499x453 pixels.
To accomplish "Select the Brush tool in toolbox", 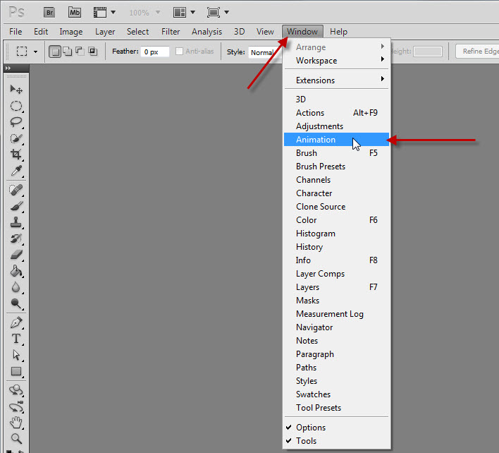I will pyautogui.click(x=16, y=207).
